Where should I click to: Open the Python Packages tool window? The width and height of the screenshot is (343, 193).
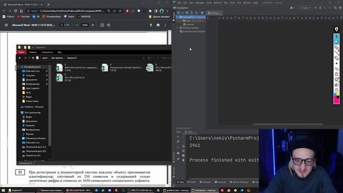click(x=239, y=182)
